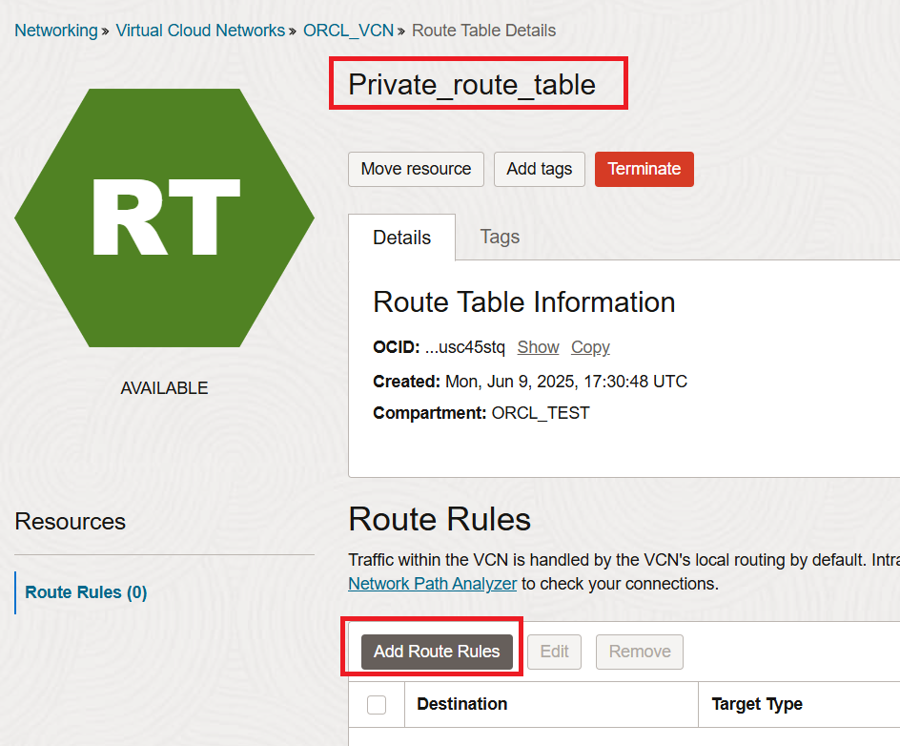Click the Route Table Details breadcrumb text
900x746 pixels.
[484, 31]
